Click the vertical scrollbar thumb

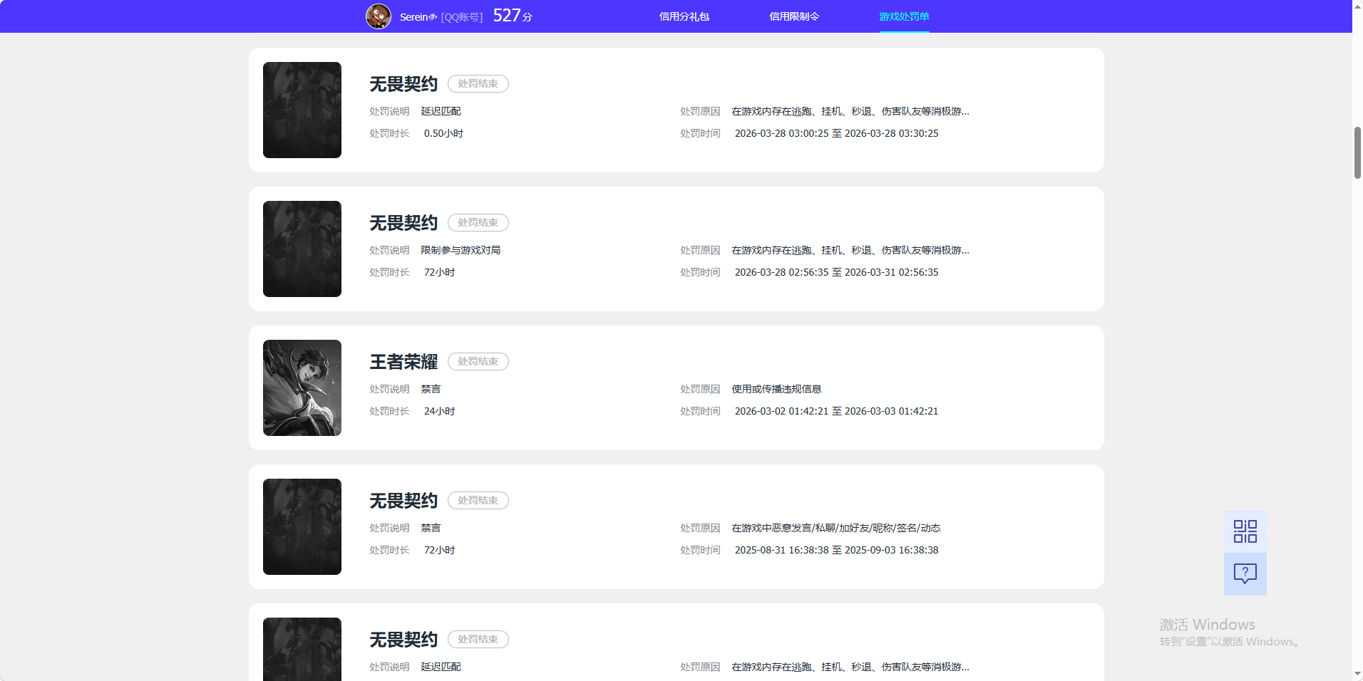click(x=1357, y=152)
